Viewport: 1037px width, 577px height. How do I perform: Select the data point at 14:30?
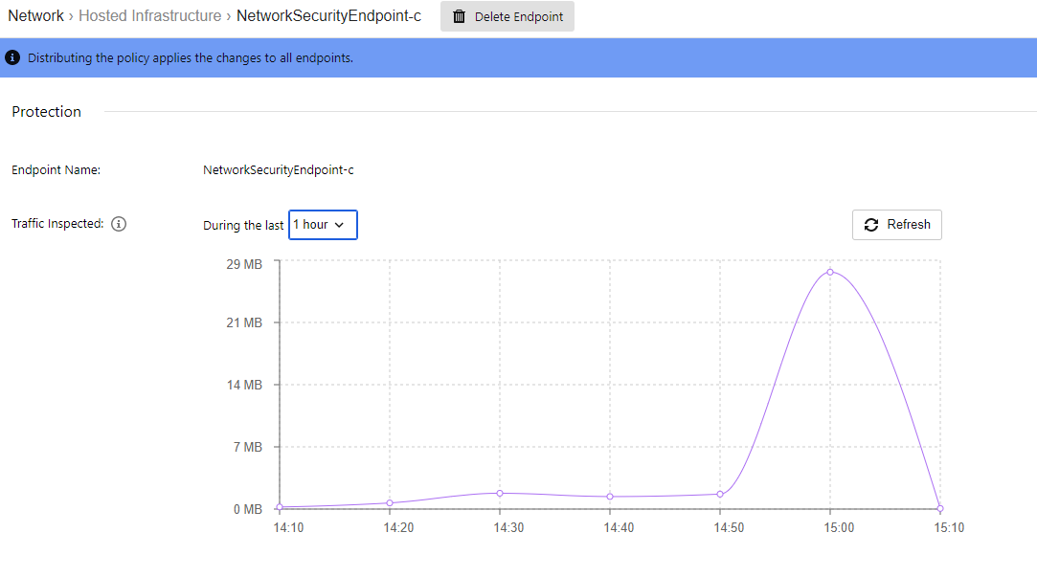[x=500, y=493]
